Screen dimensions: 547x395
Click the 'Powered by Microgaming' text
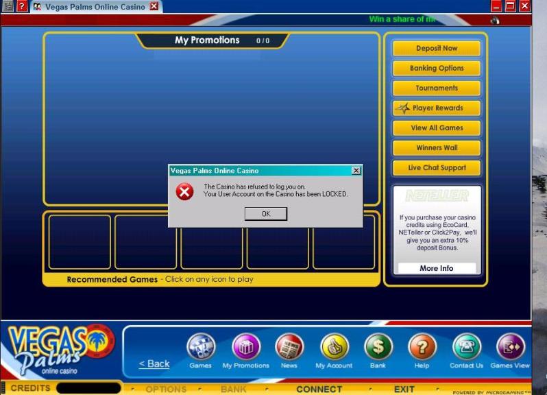click(x=492, y=392)
